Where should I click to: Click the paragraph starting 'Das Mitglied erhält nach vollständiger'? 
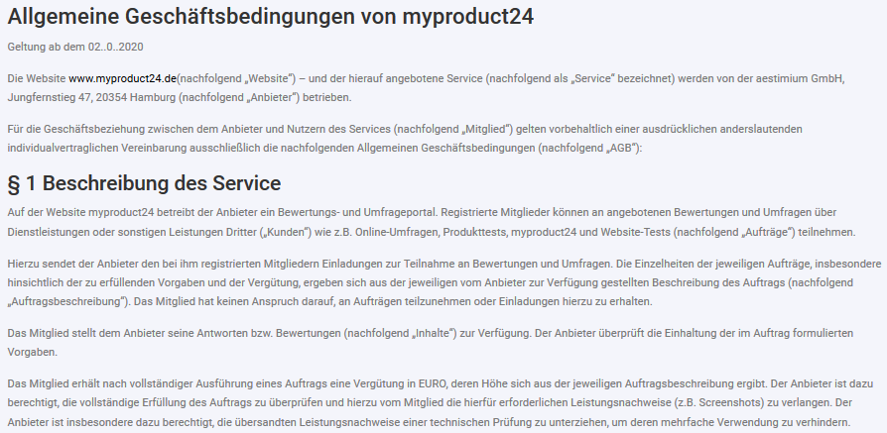click(x=441, y=403)
